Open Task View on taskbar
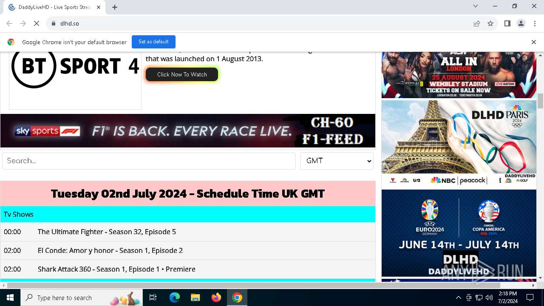This screenshot has width=544, height=306. 153,297
